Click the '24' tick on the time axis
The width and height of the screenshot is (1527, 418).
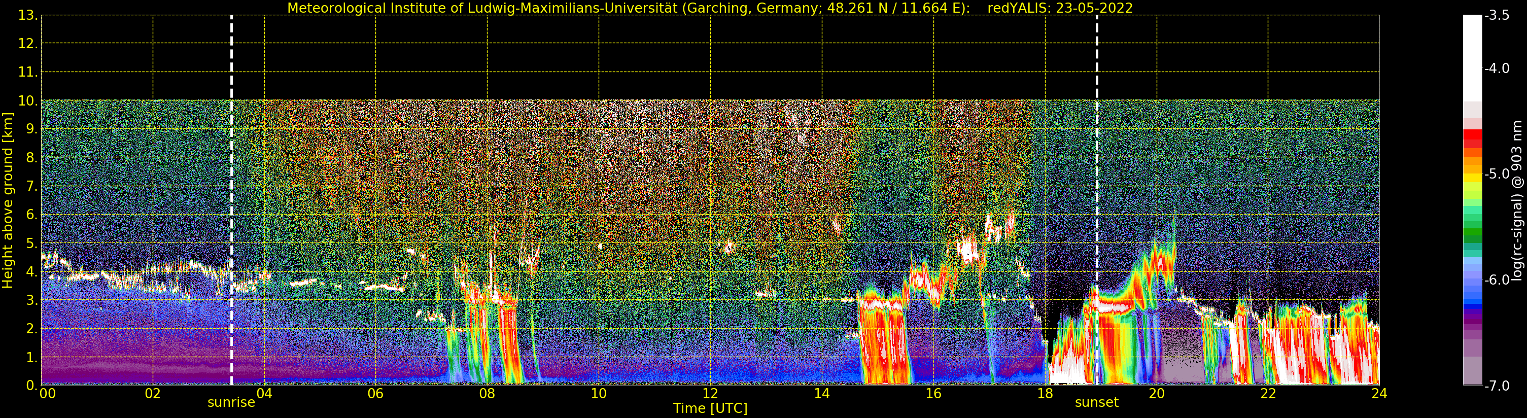[1379, 393]
